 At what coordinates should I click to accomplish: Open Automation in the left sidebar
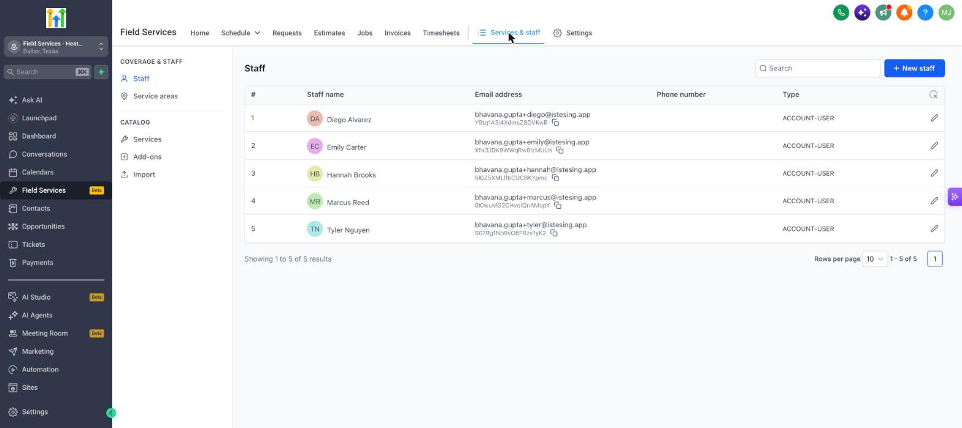pyautogui.click(x=40, y=370)
